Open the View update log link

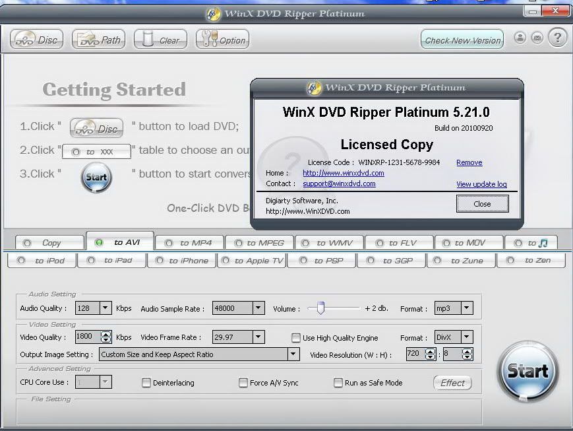[x=481, y=184]
